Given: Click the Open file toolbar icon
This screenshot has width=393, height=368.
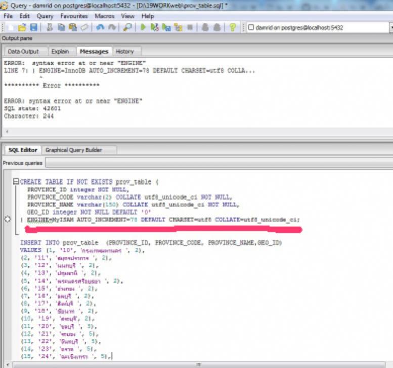Looking at the screenshot, I should pos(22,28).
